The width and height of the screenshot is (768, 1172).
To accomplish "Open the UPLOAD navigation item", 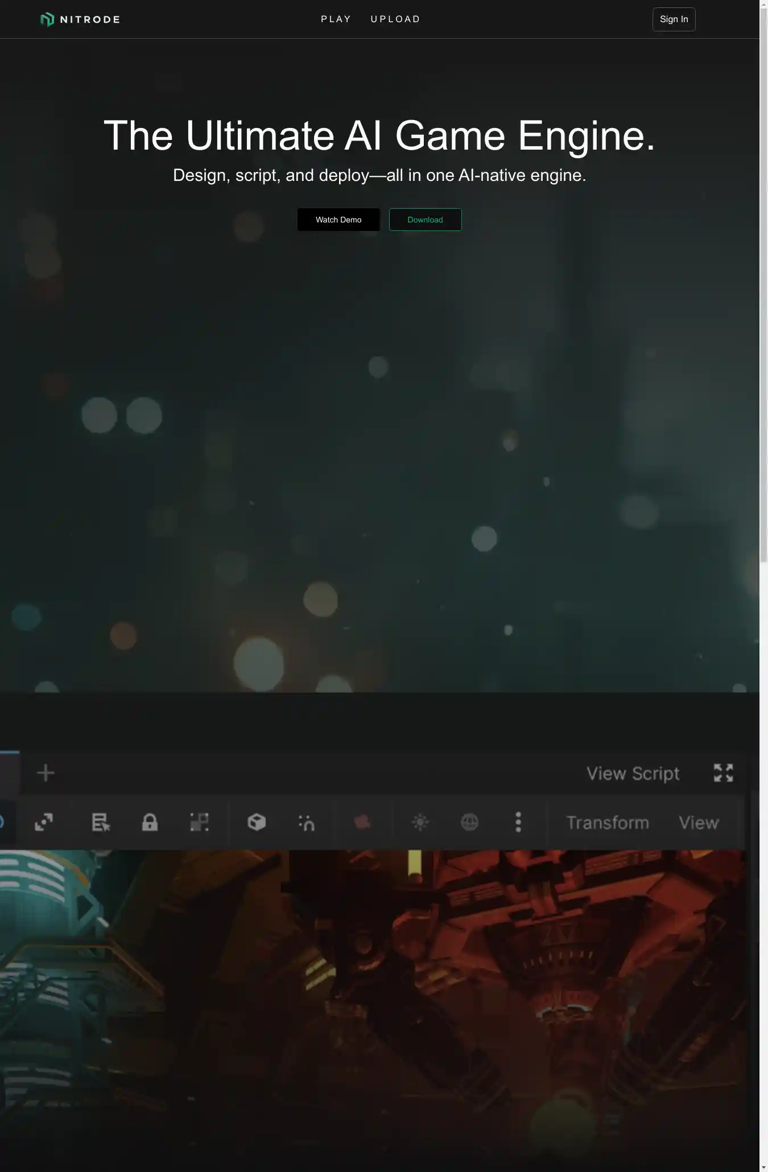I will click(x=395, y=19).
